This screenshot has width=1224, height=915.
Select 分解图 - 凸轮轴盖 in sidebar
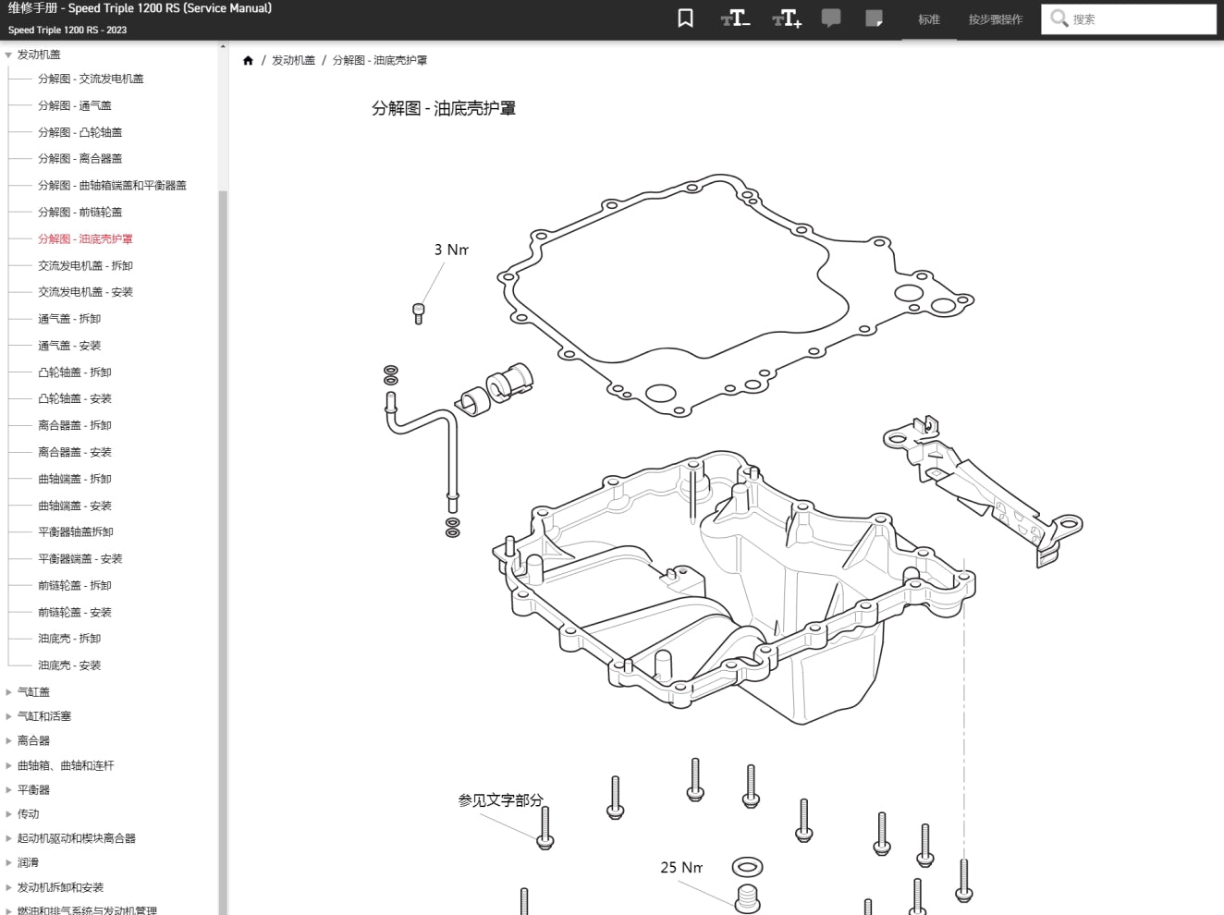pyautogui.click(x=80, y=133)
